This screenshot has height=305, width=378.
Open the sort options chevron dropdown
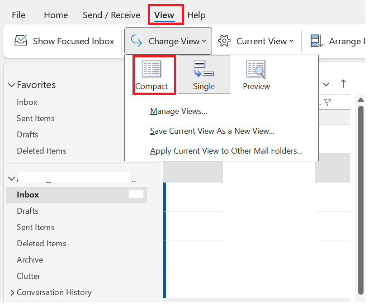click(326, 84)
